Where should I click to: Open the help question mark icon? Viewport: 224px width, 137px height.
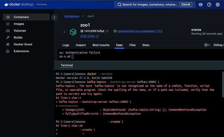pyautogui.click(x=209, y=4)
